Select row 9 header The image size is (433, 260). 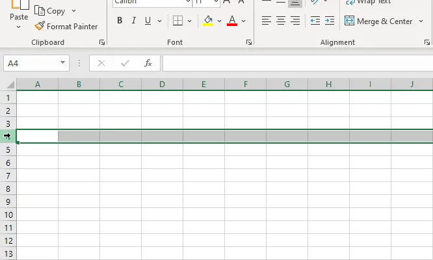click(8, 201)
